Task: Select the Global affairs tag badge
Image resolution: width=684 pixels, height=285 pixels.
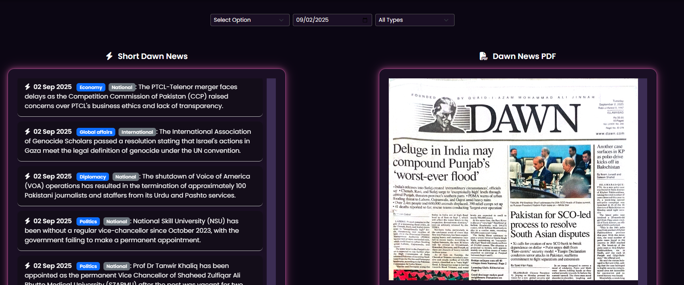Action: pos(96,132)
